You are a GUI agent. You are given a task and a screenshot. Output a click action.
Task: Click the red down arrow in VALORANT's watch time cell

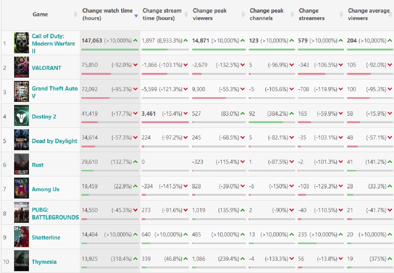135,65
